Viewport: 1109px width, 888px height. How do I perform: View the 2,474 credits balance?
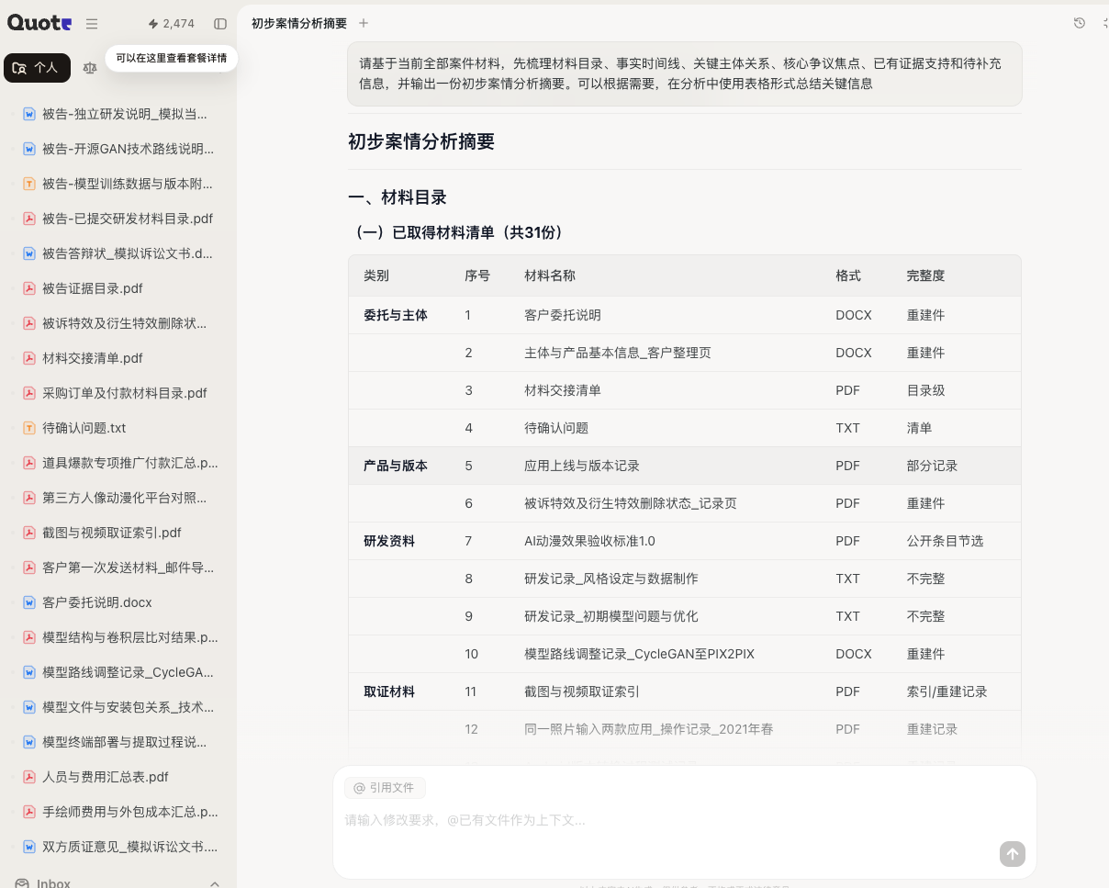tap(171, 24)
